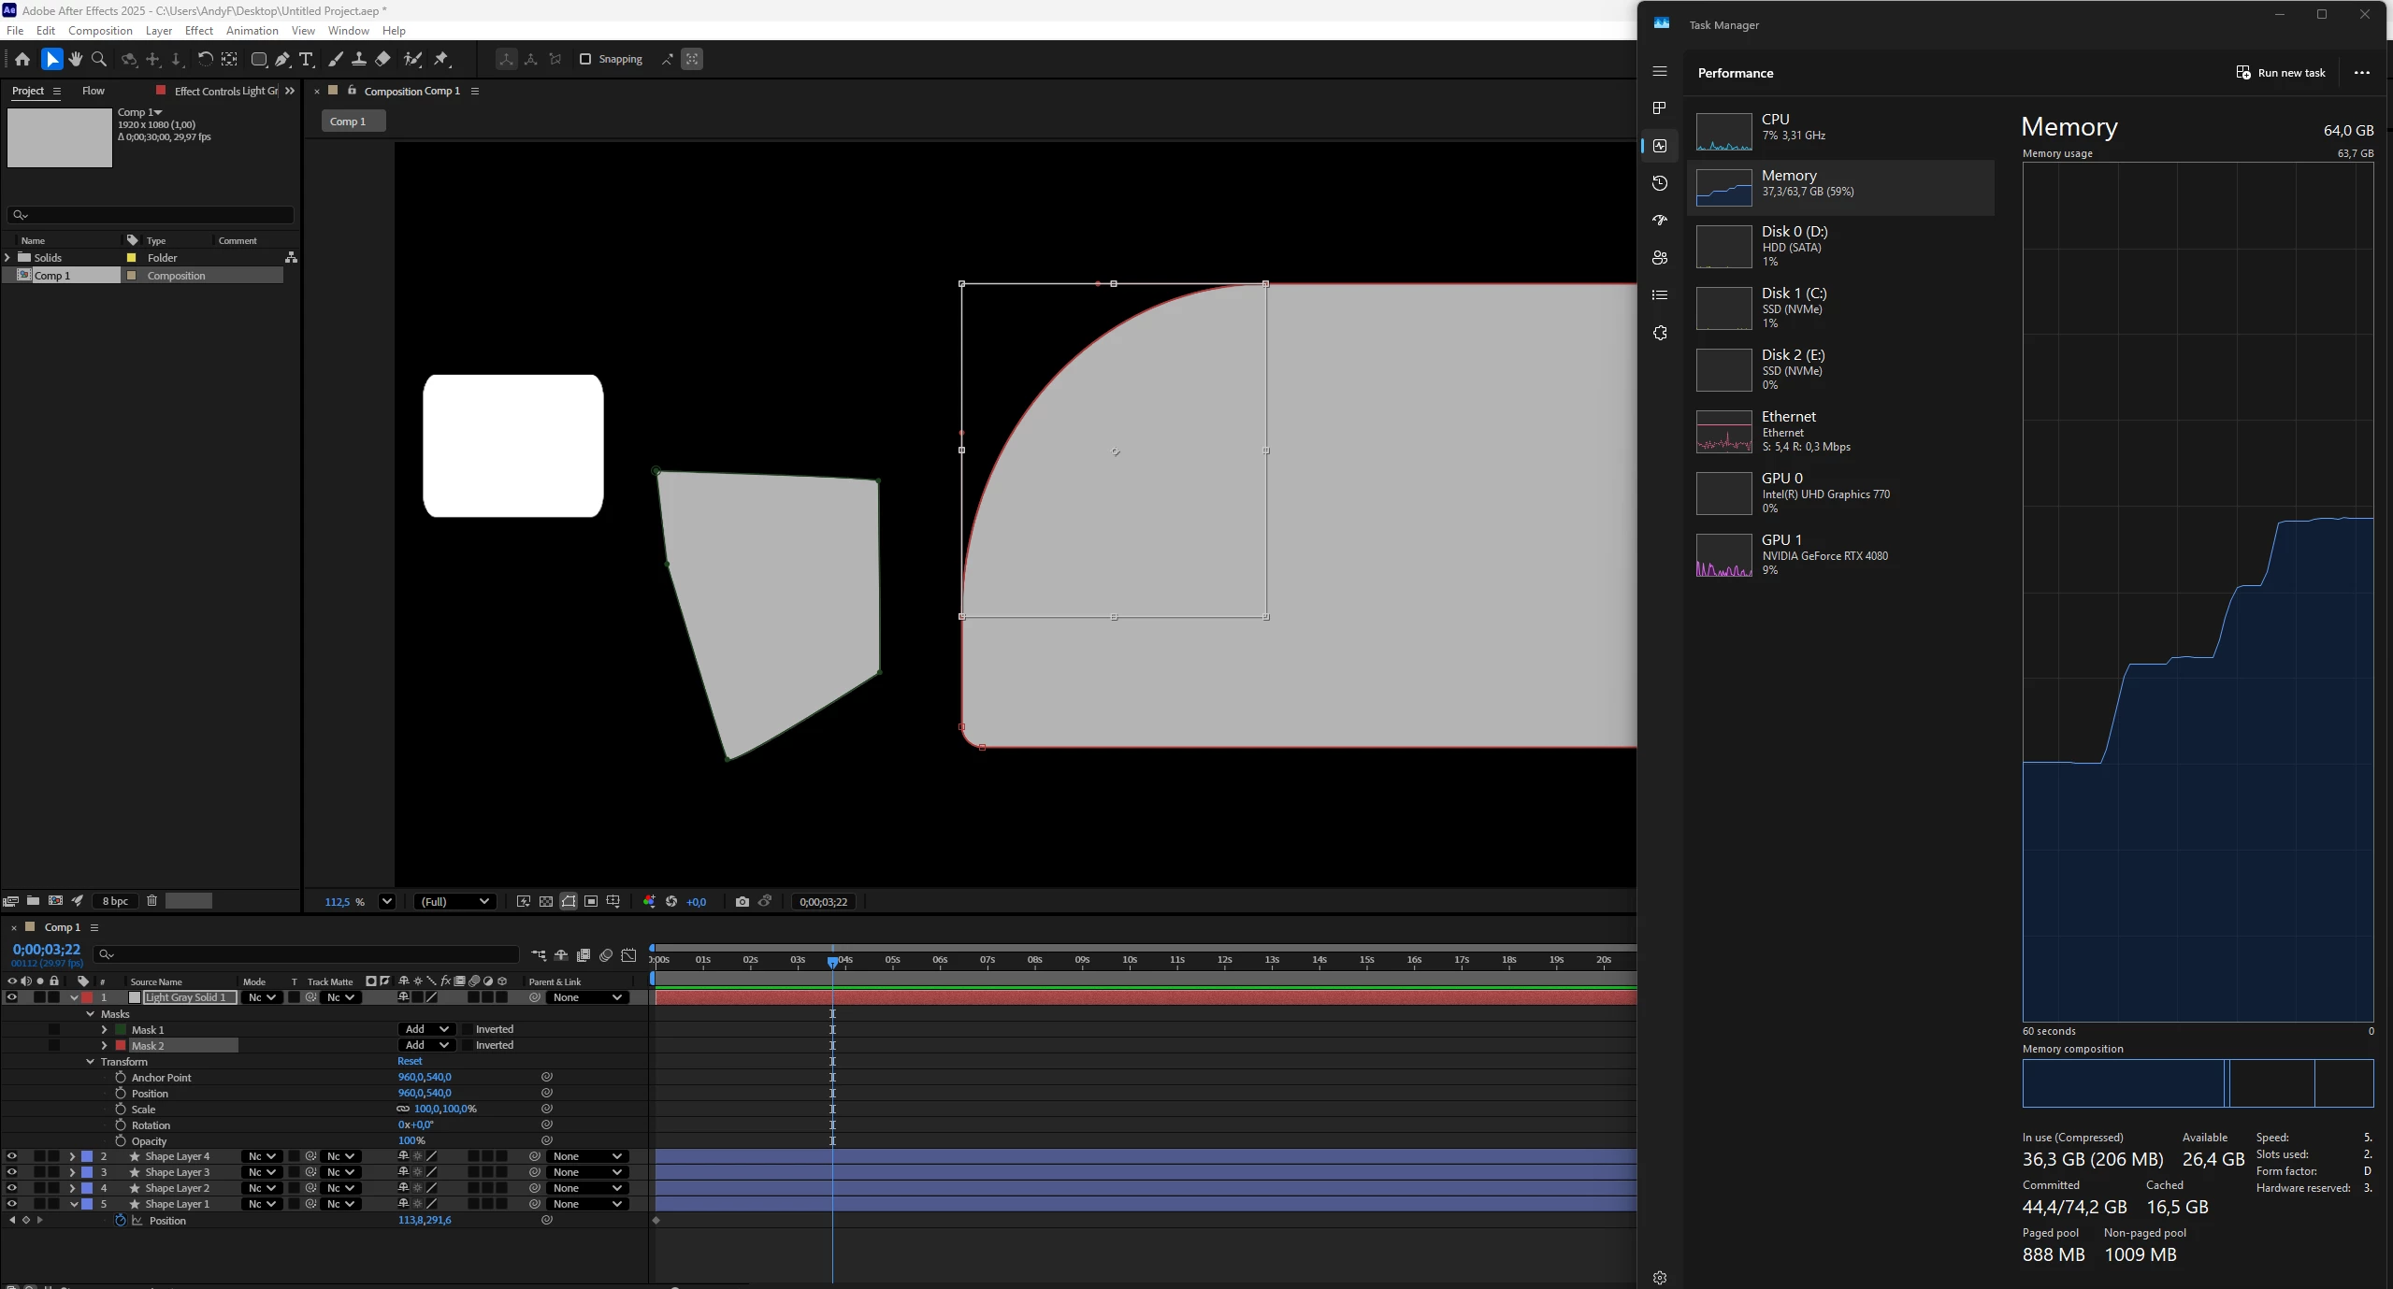This screenshot has width=2393, height=1289.
Task: Toggle lock on Mask 1 row
Action: click(54, 1029)
